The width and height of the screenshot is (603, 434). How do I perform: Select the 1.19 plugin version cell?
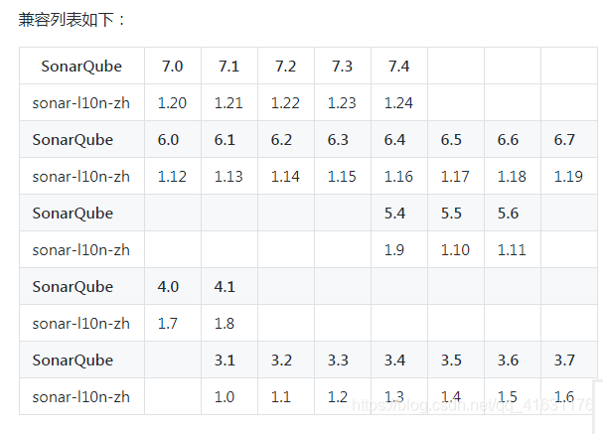pos(568,177)
